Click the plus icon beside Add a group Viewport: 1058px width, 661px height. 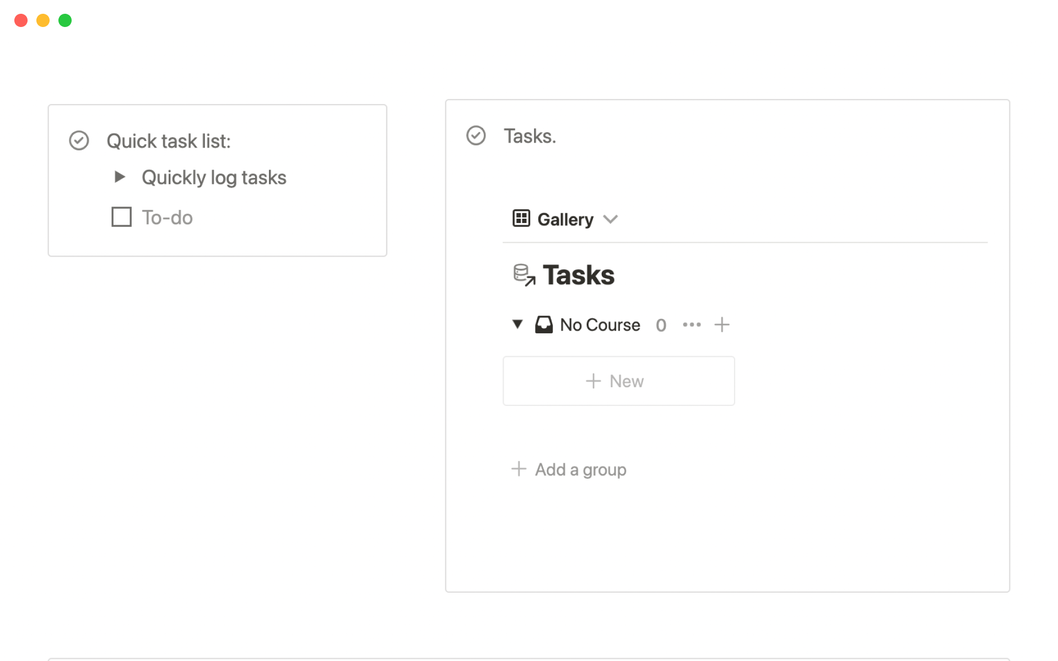click(519, 469)
